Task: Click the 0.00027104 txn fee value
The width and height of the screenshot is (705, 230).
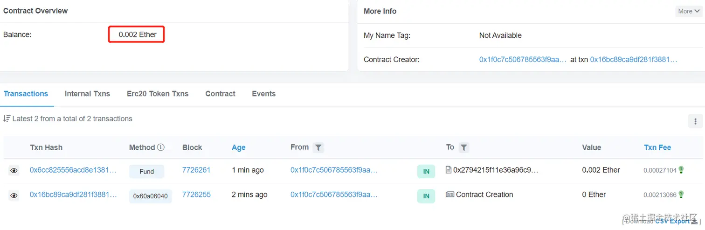Action: tap(660, 170)
